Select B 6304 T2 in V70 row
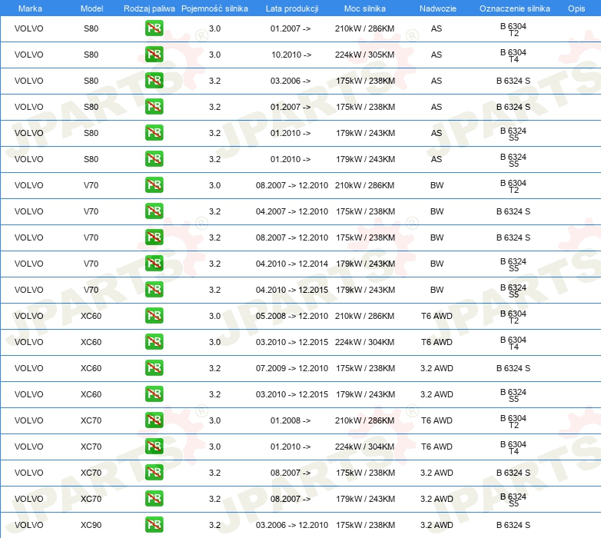The image size is (601, 538). [x=513, y=186]
